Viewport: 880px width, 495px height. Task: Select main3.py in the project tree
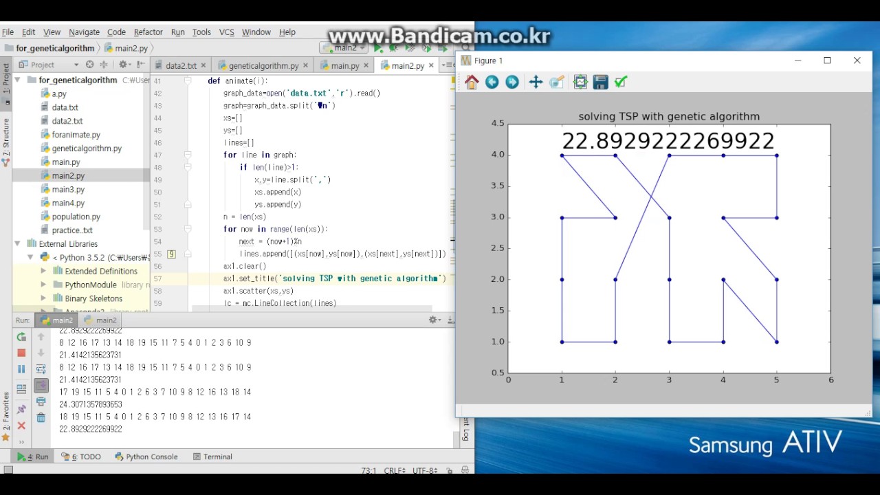[67, 189]
